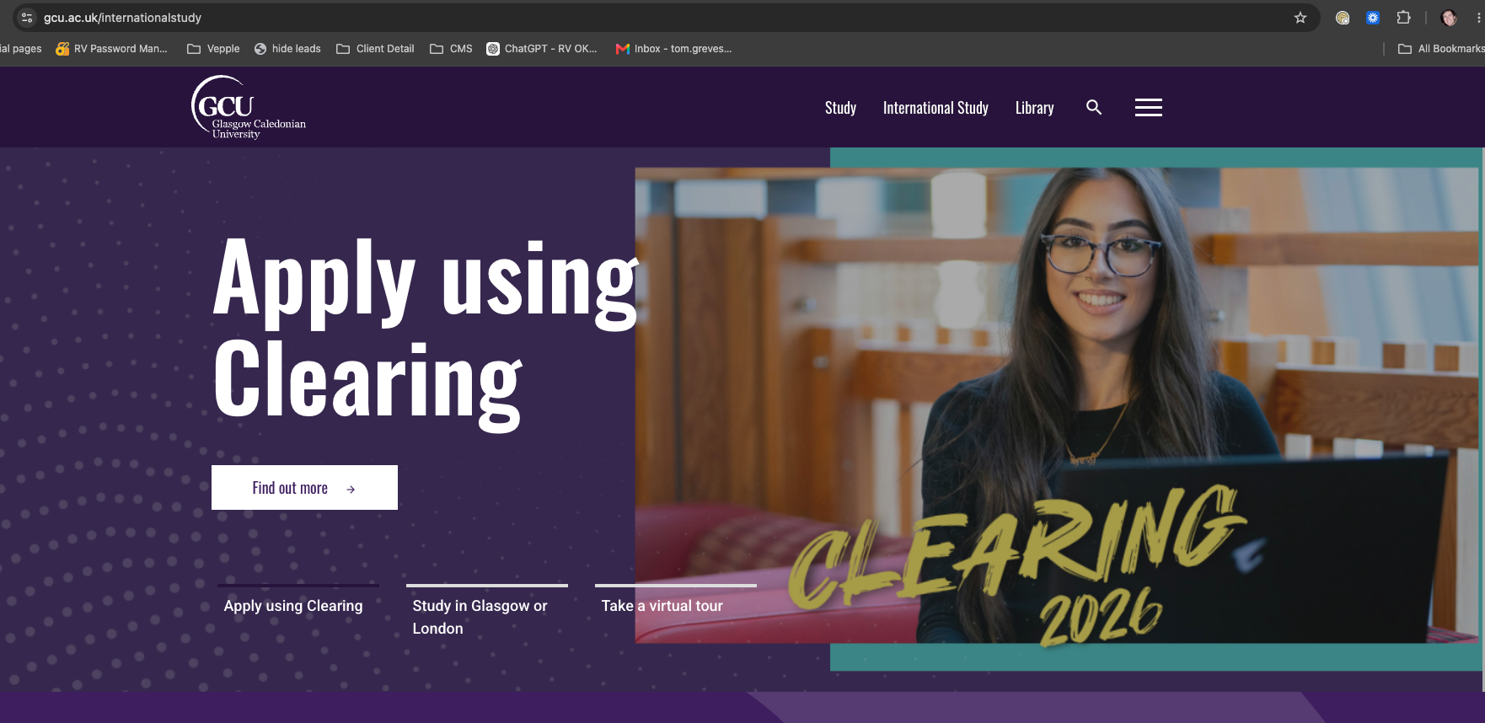Screen dimensions: 1485x723
Task: Open the Study navigation menu item
Action: [840, 108]
